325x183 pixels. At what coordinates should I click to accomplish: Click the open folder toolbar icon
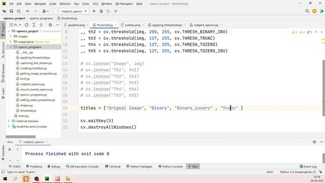coord(5,11)
